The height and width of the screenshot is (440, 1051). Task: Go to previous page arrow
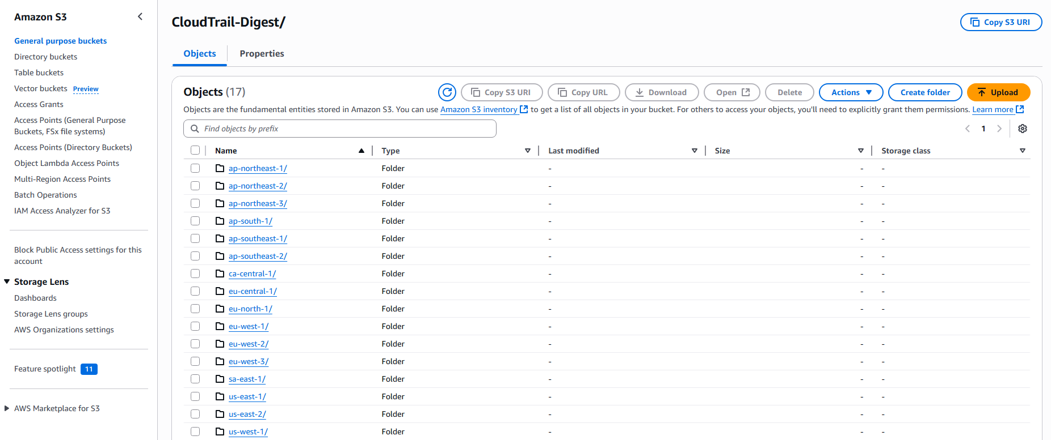[968, 129]
